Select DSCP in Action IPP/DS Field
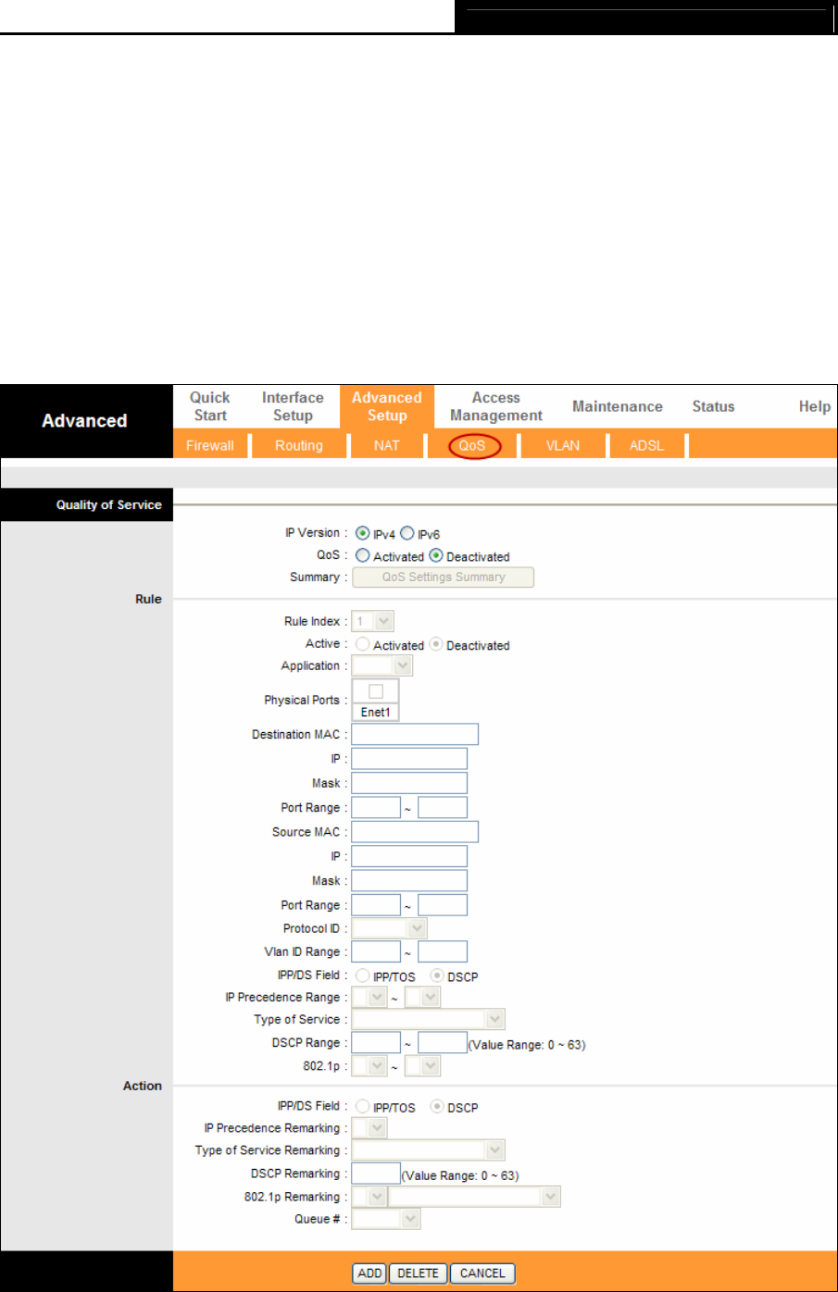This screenshot has height=1292, width=838. (437, 1107)
